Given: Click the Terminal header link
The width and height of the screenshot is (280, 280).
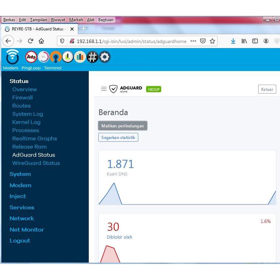Looking at the screenshot, I should pyautogui.click(x=53, y=68).
